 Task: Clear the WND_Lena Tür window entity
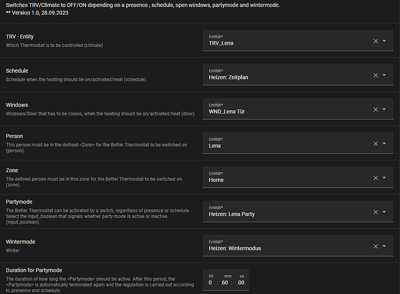pos(376,109)
